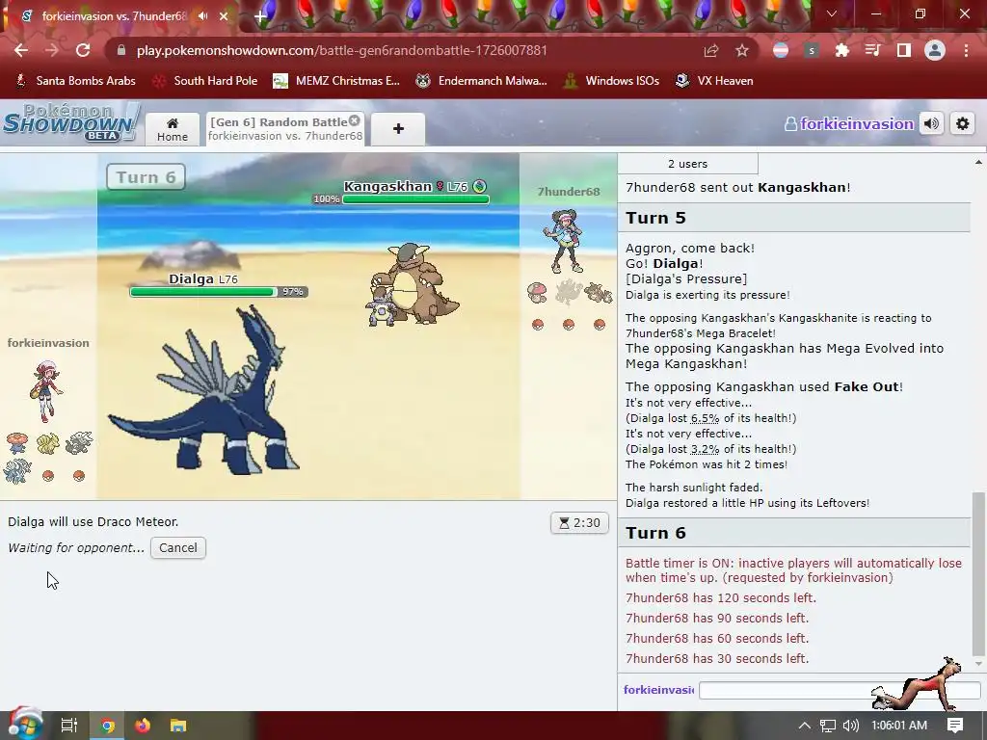Open Task View on the taskbar
The image size is (987, 740).
[x=68, y=726]
